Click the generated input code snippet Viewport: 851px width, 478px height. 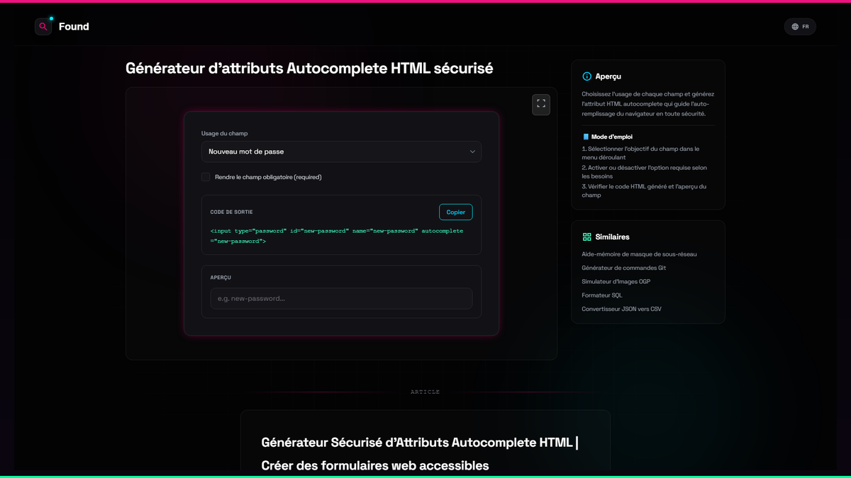pos(337,236)
